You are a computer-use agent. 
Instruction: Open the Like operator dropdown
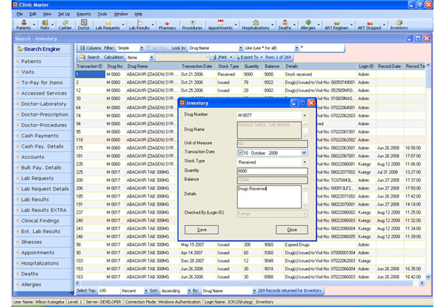(x=296, y=49)
